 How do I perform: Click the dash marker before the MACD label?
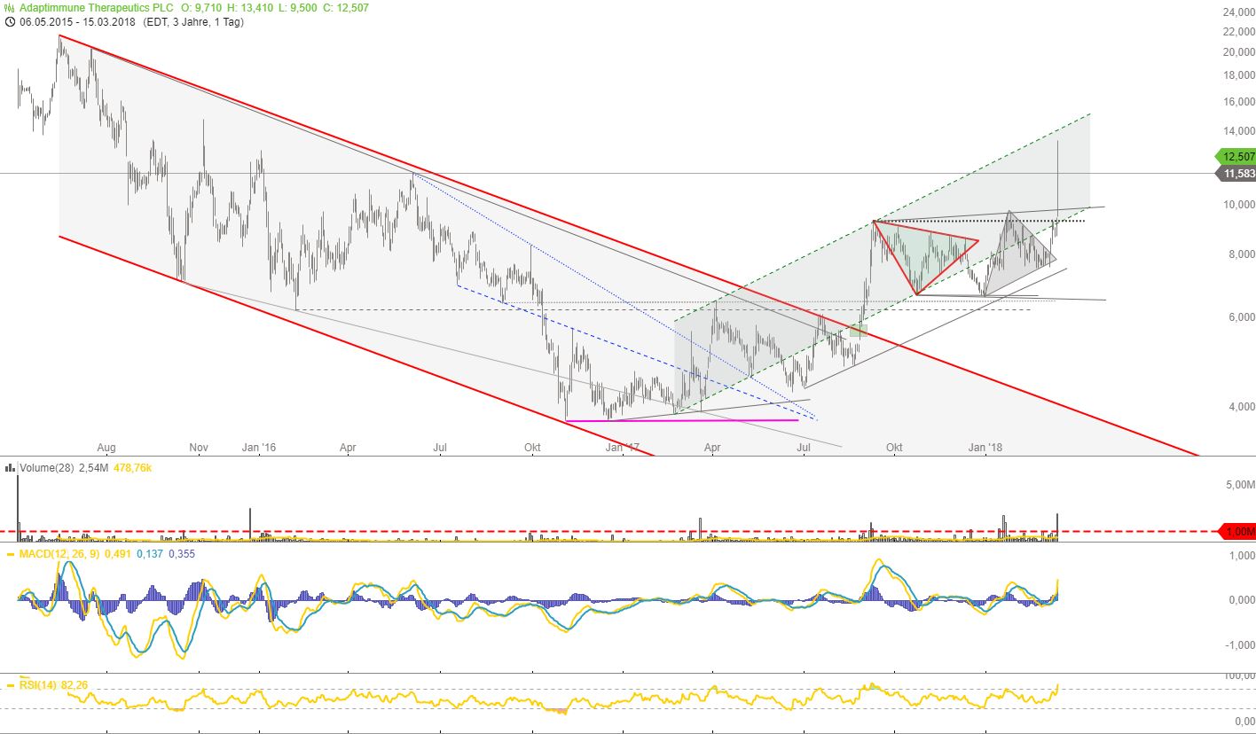[9, 554]
